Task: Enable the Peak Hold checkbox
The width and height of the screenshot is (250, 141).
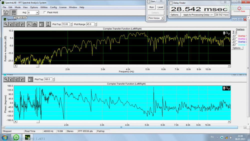Action: (45, 12)
